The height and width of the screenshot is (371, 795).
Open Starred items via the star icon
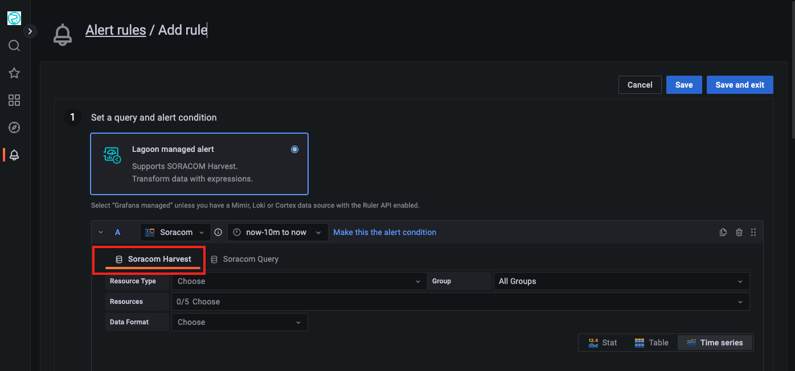click(x=14, y=73)
